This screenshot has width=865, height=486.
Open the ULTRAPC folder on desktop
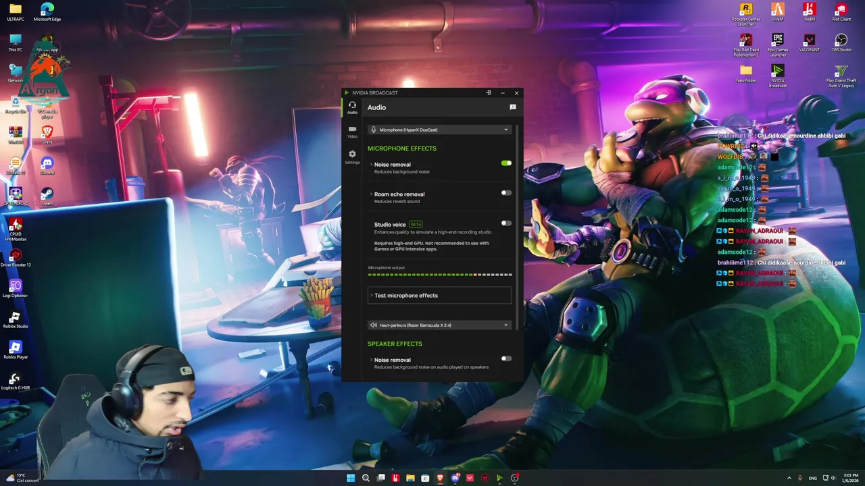click(x=15, y=12)
